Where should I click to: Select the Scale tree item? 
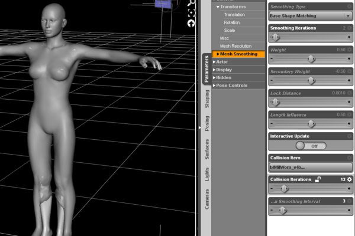[x=230, y=30]
